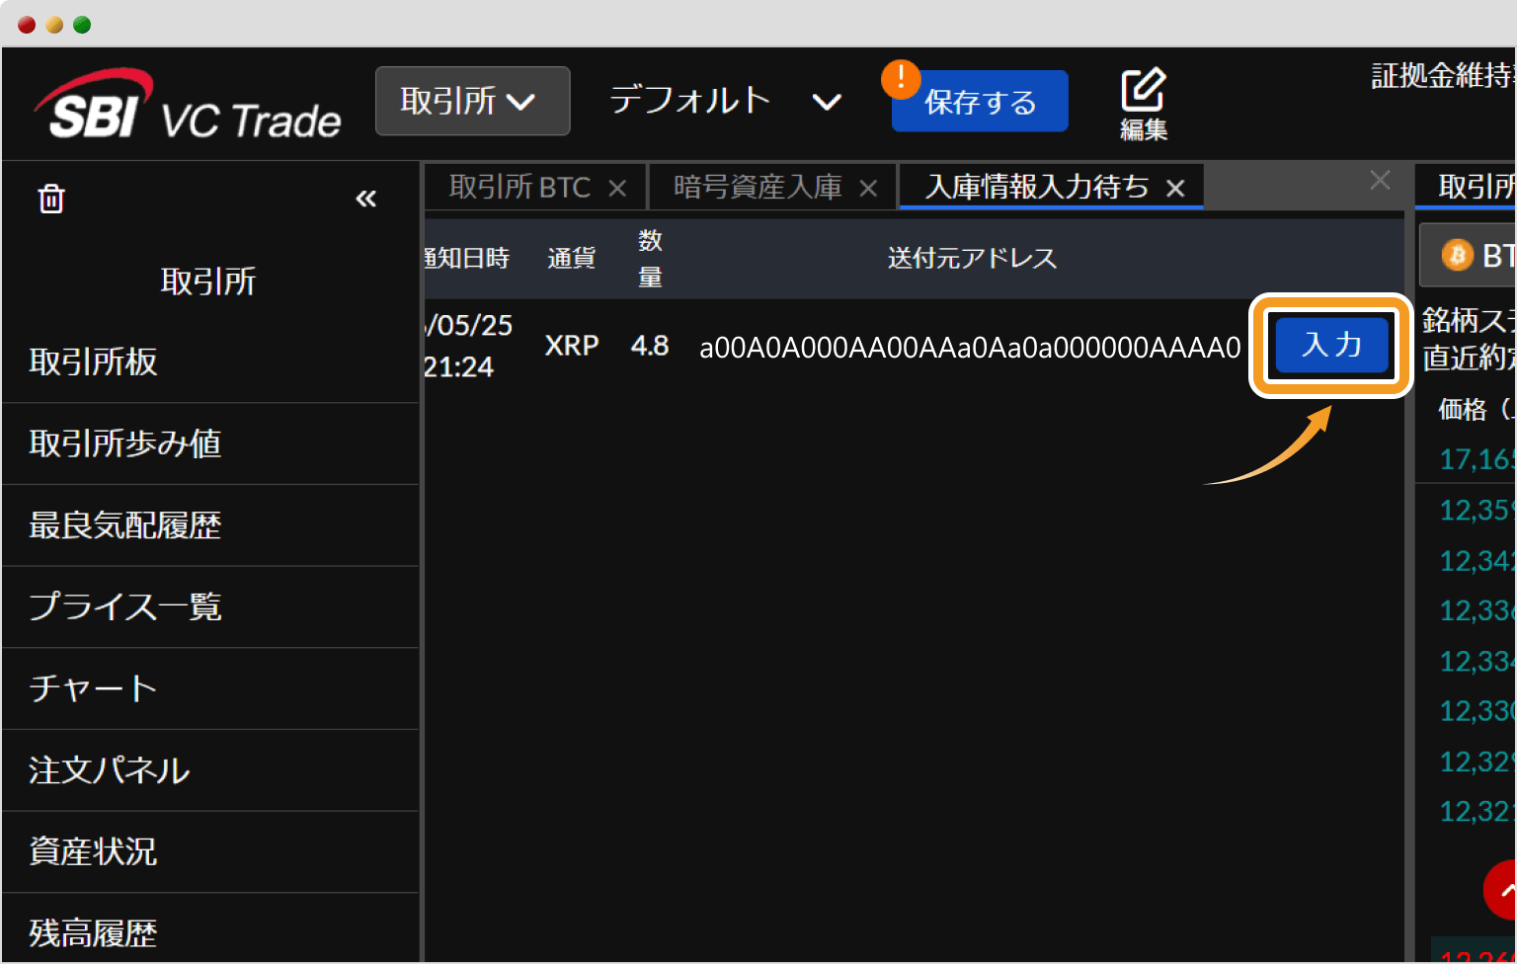Click the 数量 column header
This screenshot has height=964, width=1517.
click(x=650, y=259)
